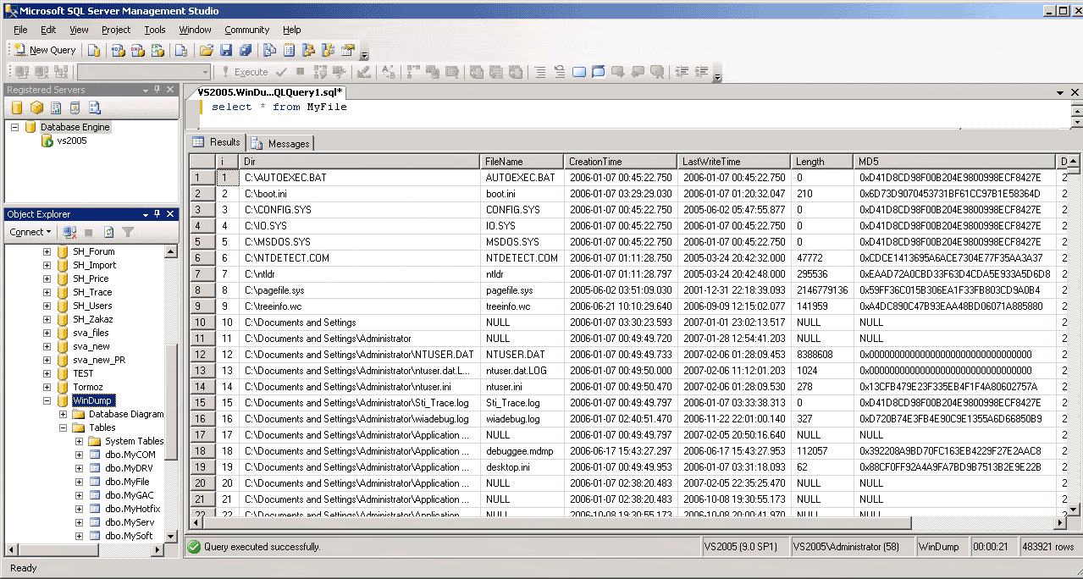Click the SQL Server Mobile Query icon
The image size is (1083, 579).
tap(180, 50)
